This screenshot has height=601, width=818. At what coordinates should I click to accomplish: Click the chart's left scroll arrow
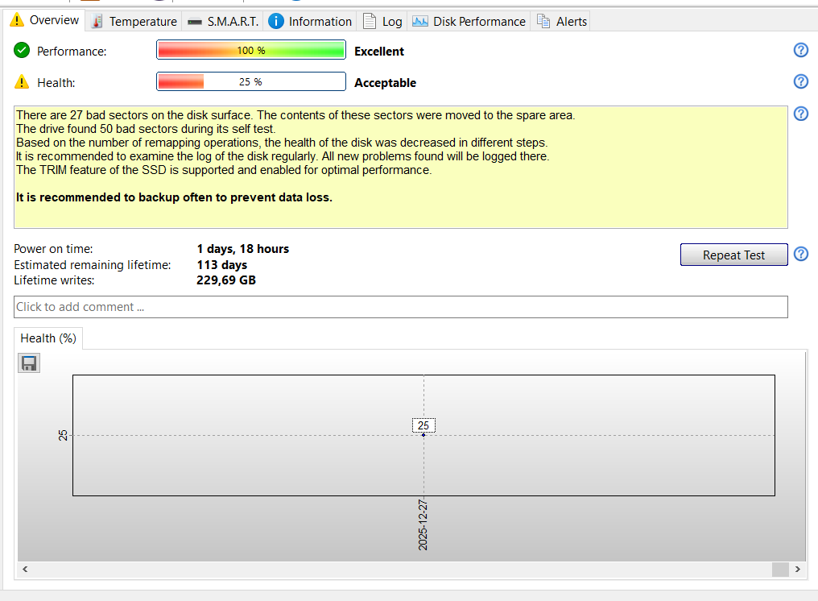(25, 570)
